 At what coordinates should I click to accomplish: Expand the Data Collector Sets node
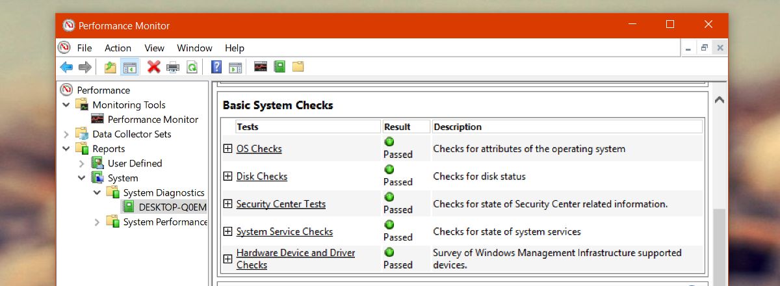point(66,134)
